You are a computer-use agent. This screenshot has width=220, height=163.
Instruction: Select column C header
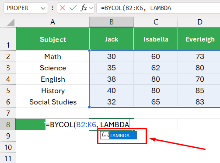pos(156,22)
